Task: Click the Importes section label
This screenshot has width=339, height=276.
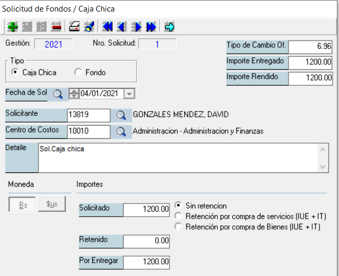Action: (x=89, y=184)
